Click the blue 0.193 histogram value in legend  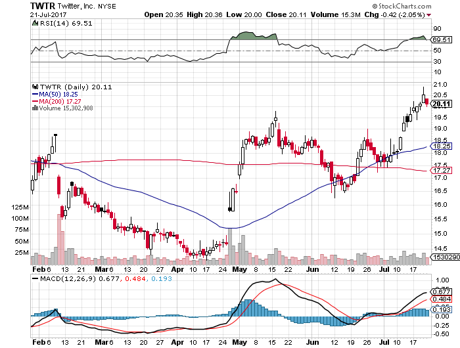tap(162, 278)
